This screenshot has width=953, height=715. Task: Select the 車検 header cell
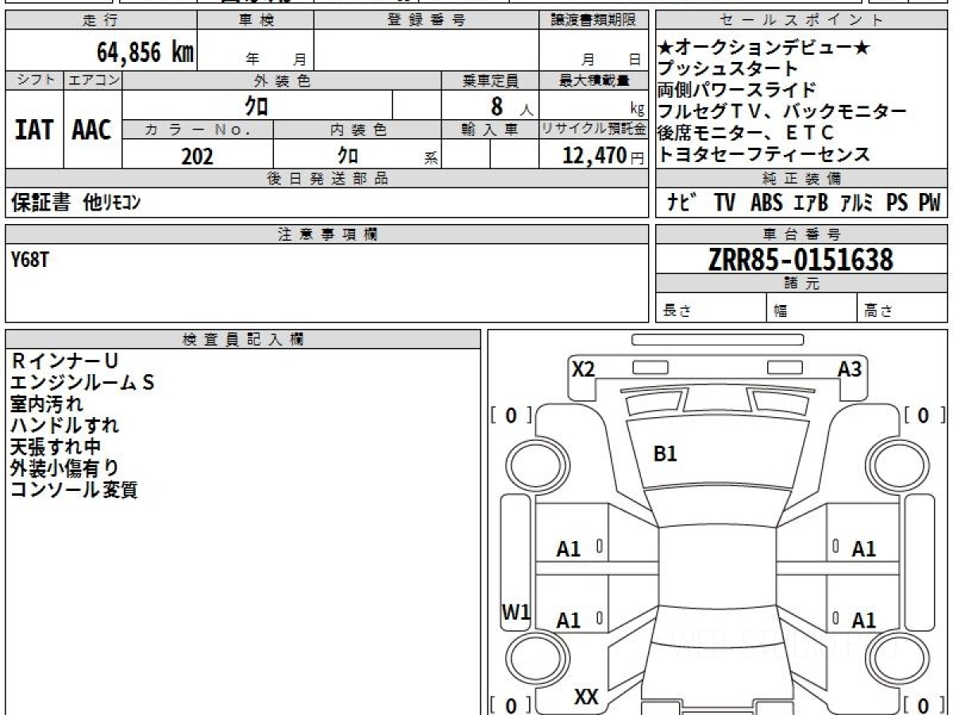(x=256, y=21)
